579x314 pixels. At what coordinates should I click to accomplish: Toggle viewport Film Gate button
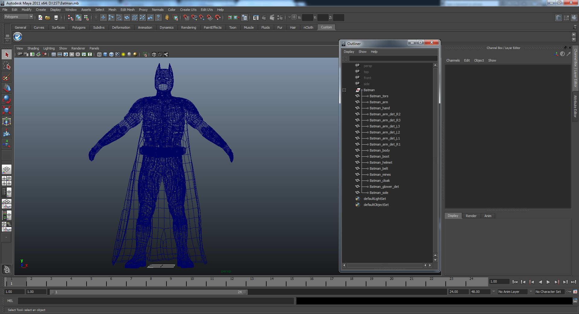(60, 54)
